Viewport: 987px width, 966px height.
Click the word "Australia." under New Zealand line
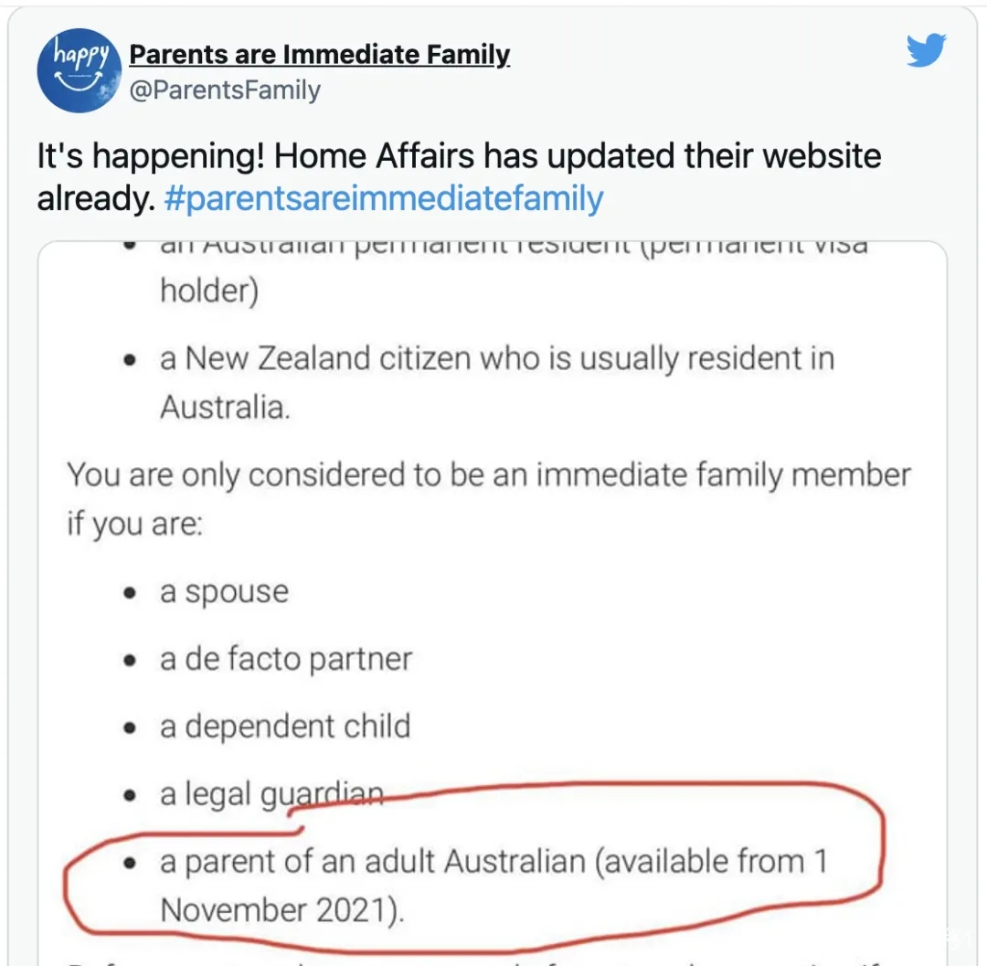pos(225,407)
